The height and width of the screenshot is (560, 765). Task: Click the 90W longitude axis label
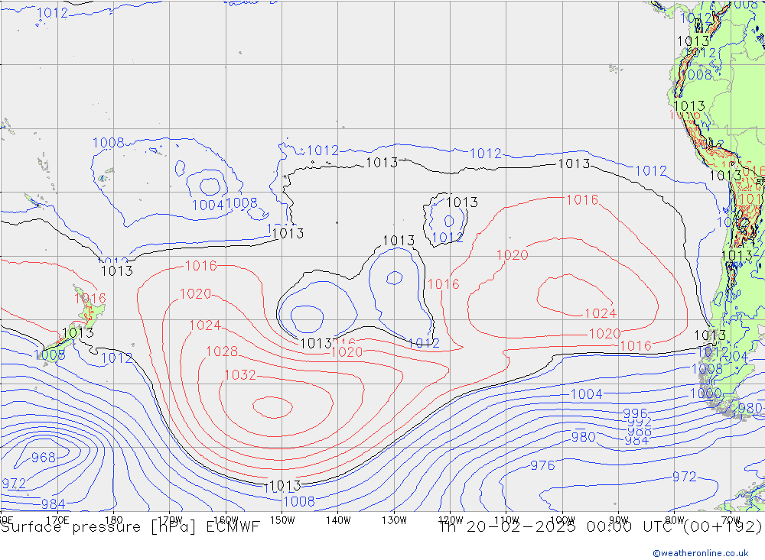click(x=618, y=520)
